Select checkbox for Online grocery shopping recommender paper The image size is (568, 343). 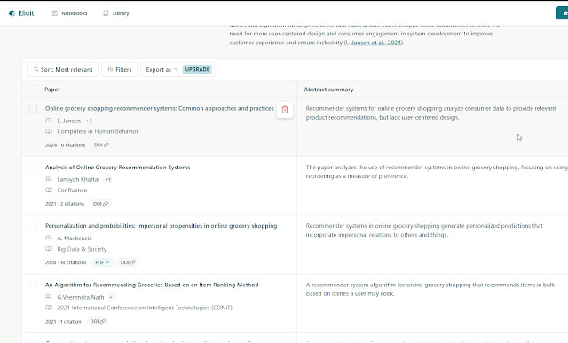(x=33, y=109)
